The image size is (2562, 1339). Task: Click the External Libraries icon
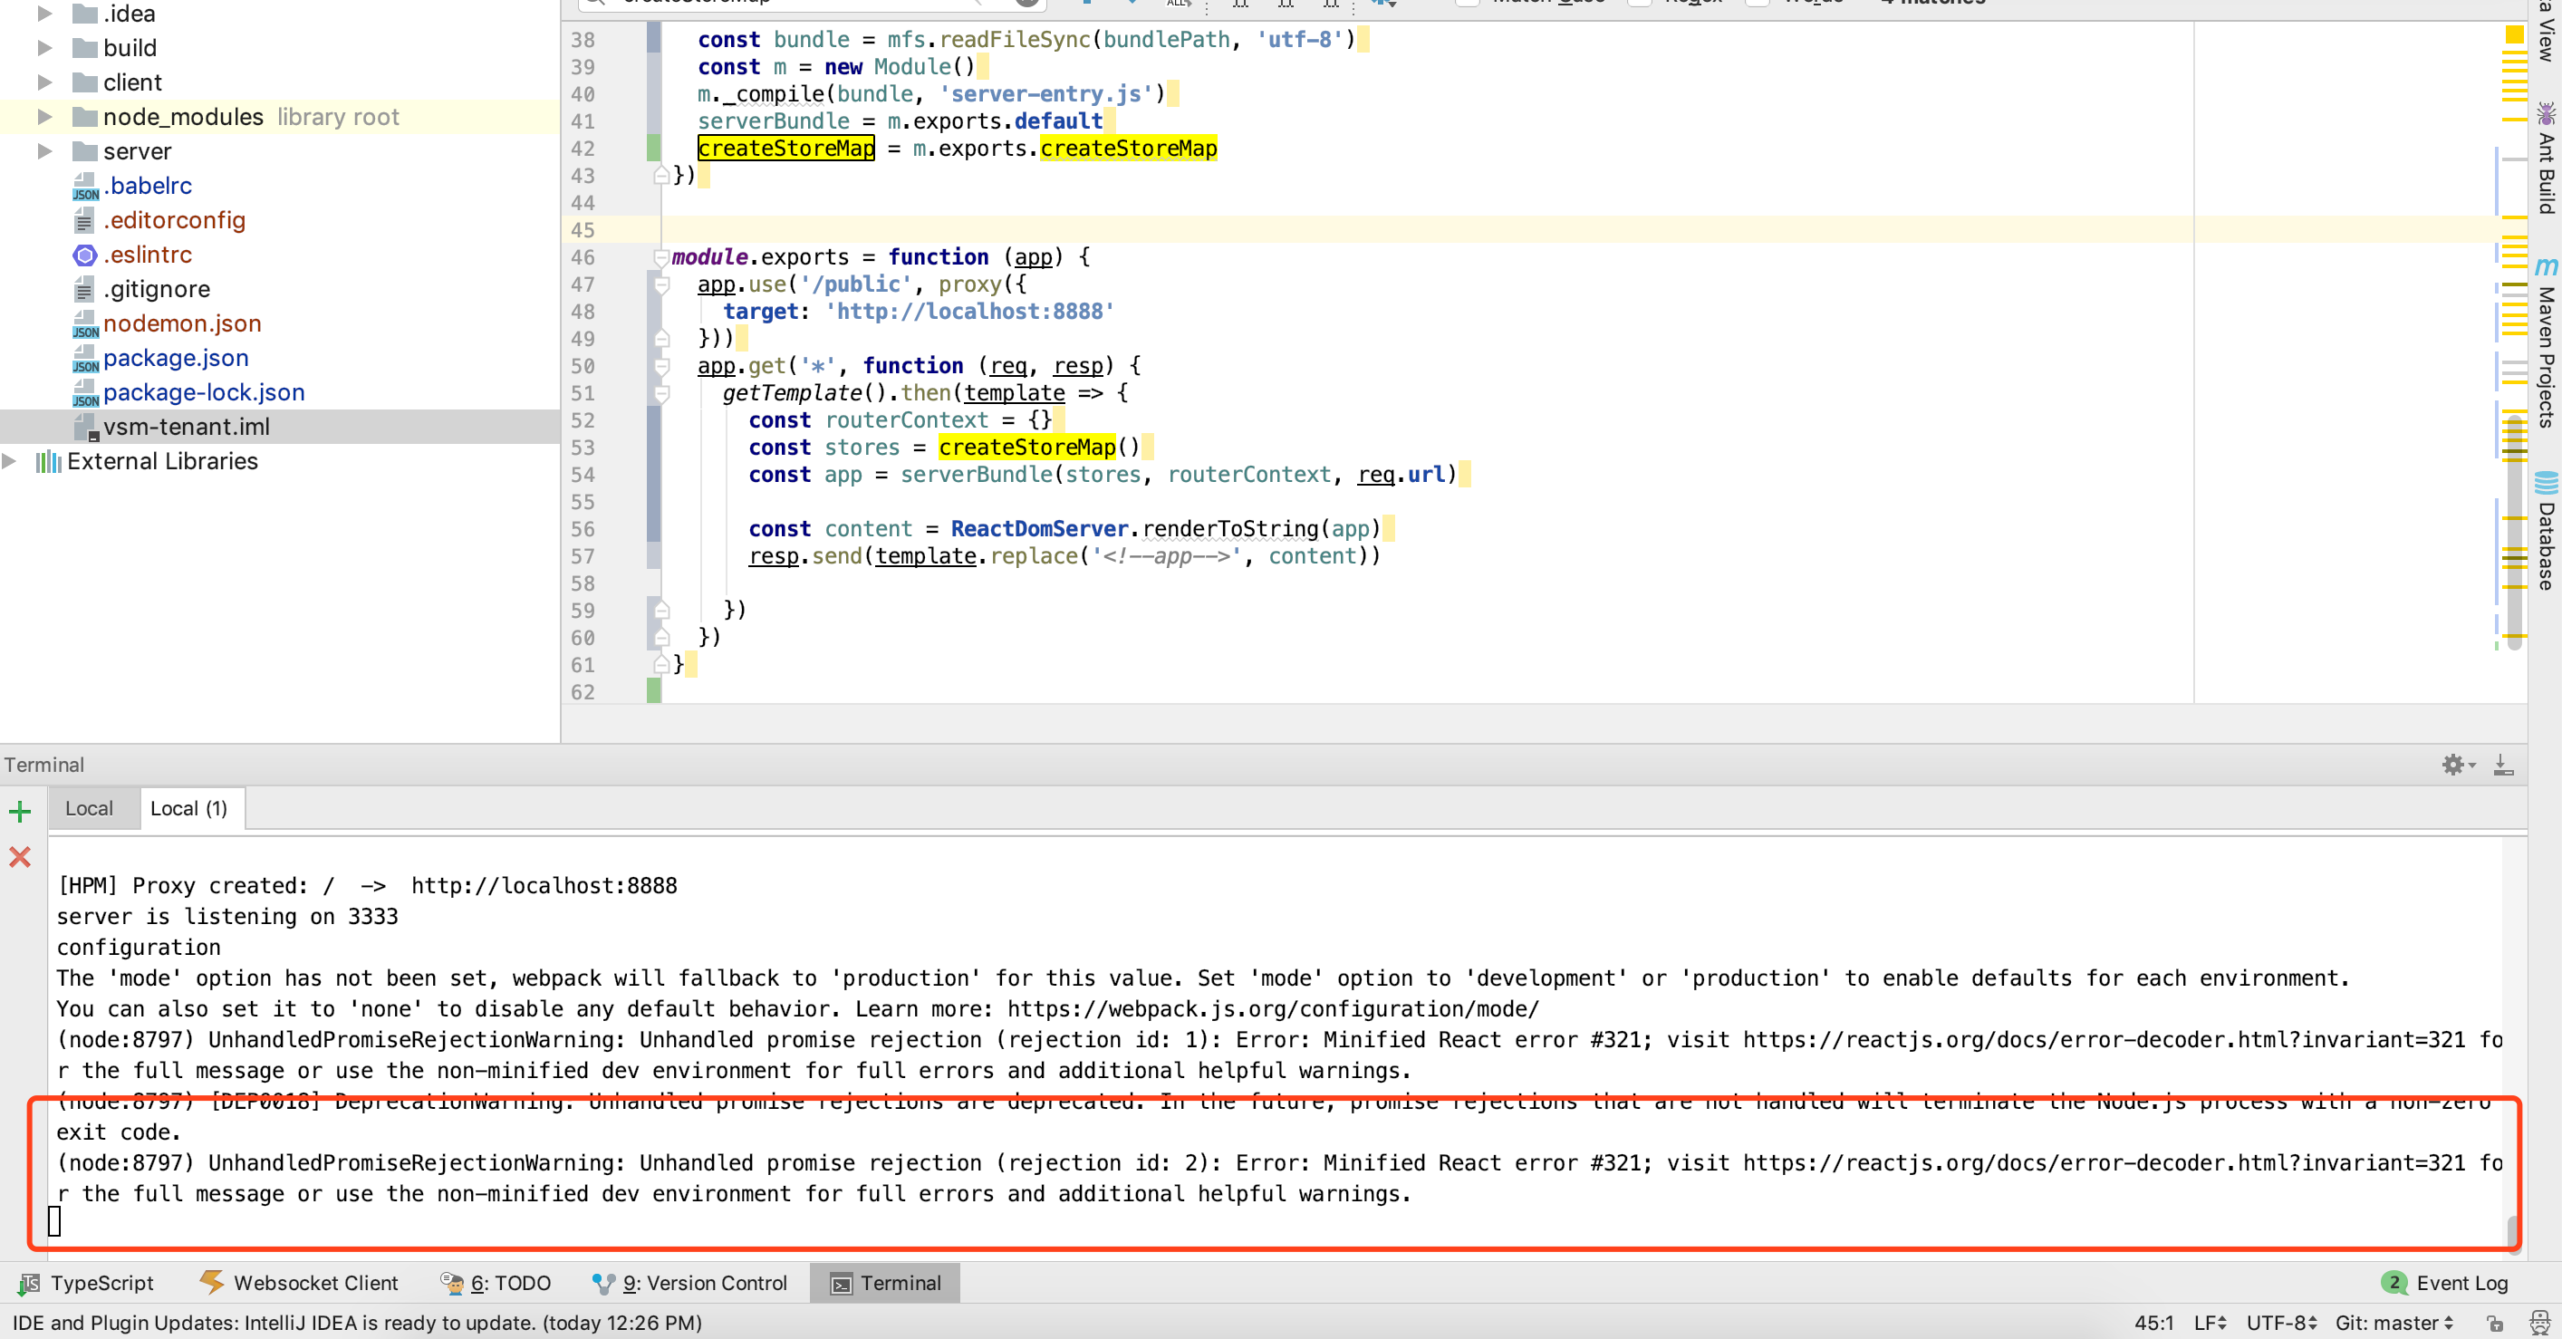tap(49, 462)
